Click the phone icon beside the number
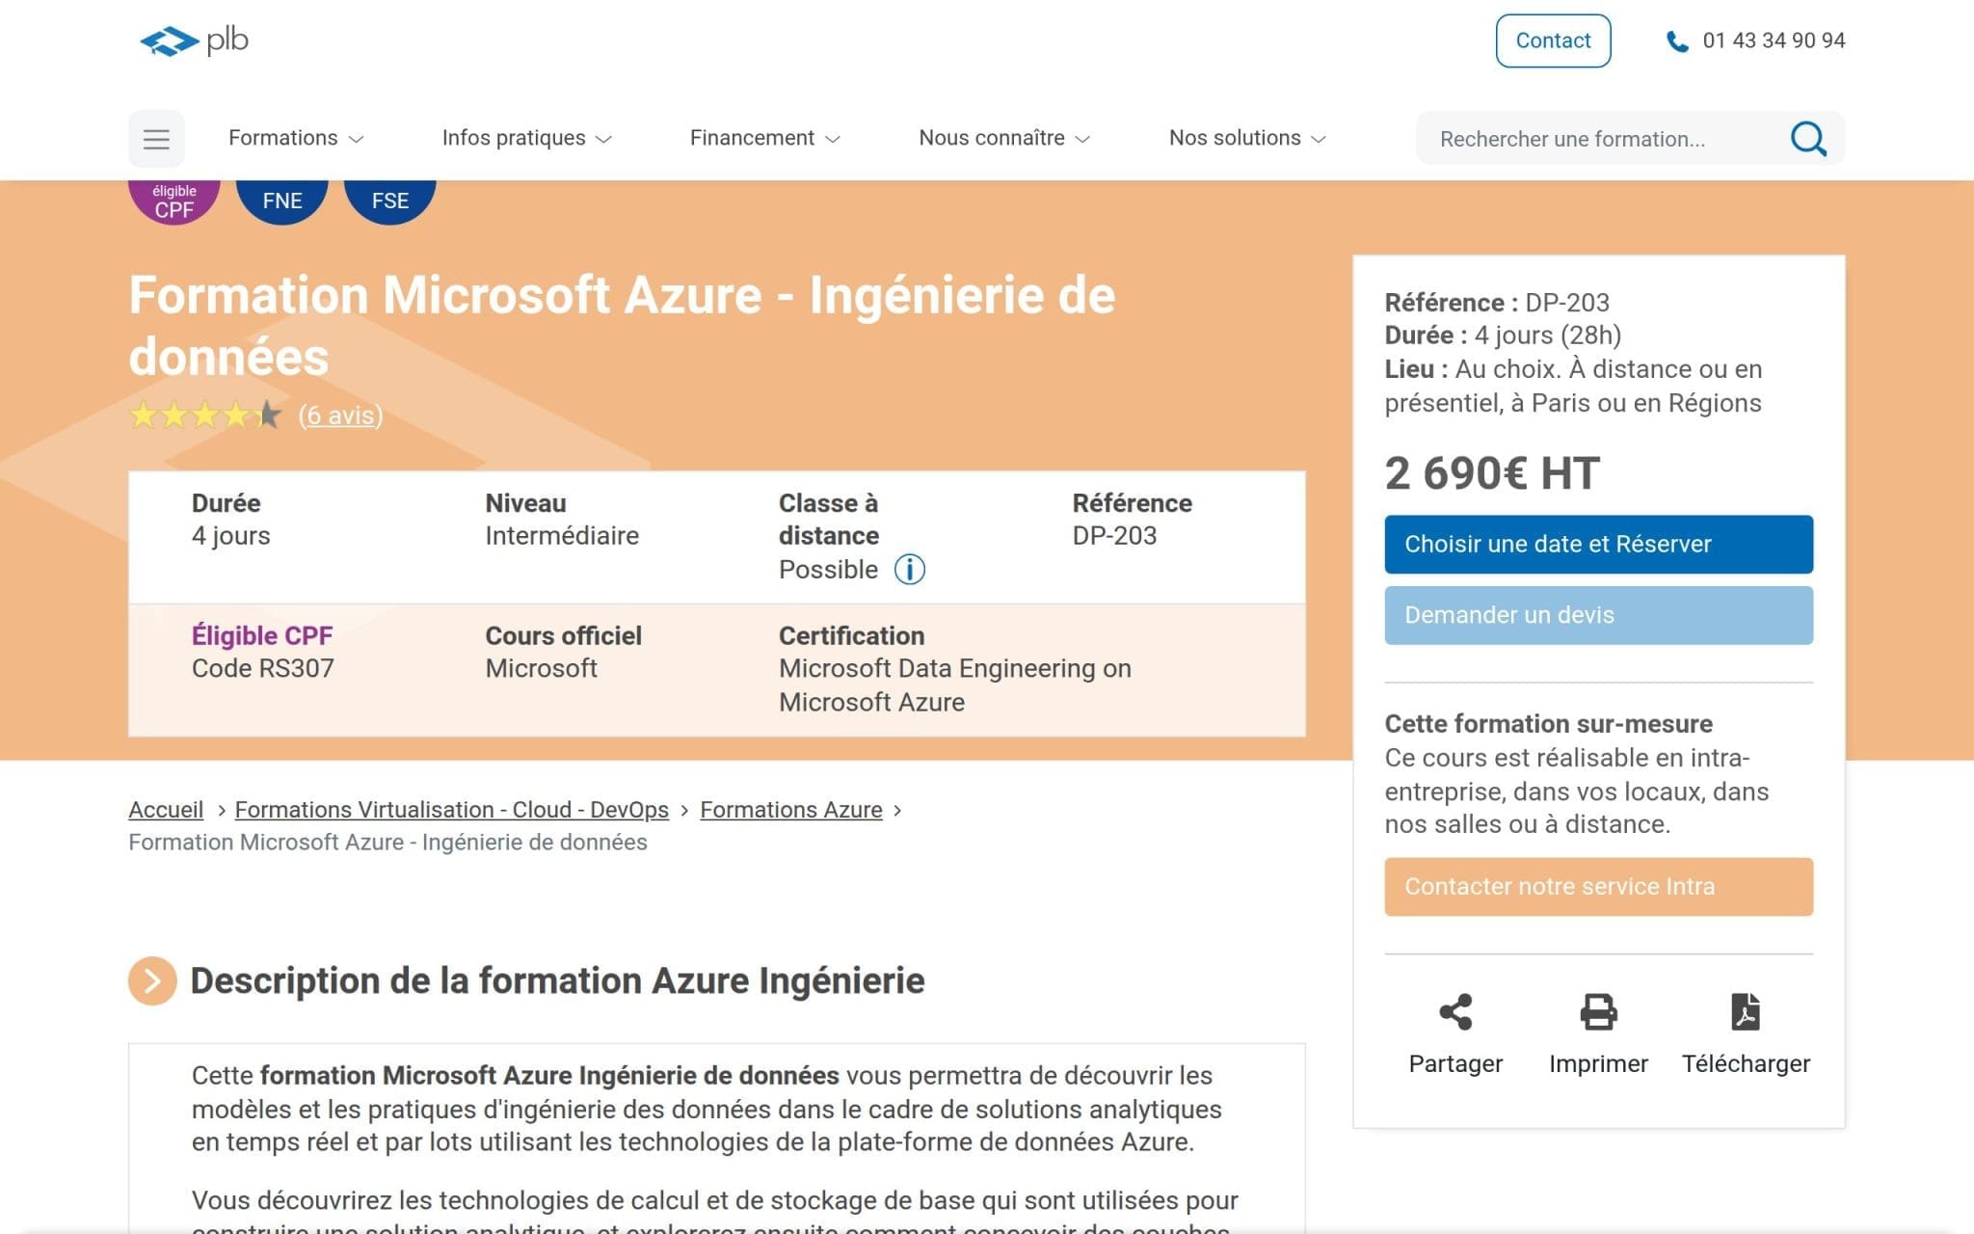Viewport: 1974px width, 1234px height. (1677, 41)
